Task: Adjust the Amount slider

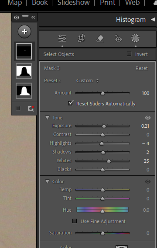Action: [102, 93]
